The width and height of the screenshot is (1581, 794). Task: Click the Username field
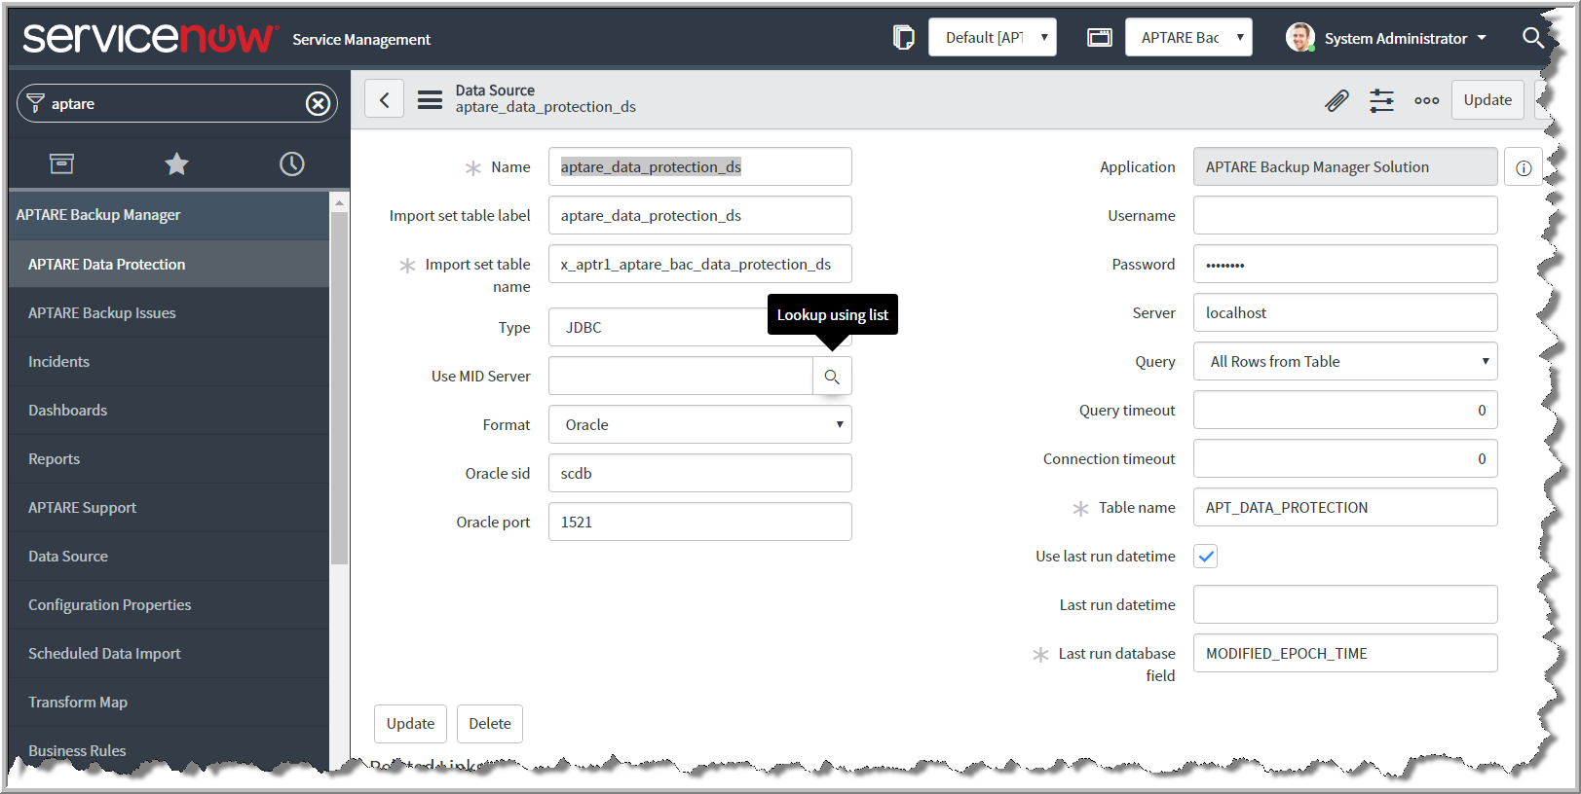click(1345, 215)
